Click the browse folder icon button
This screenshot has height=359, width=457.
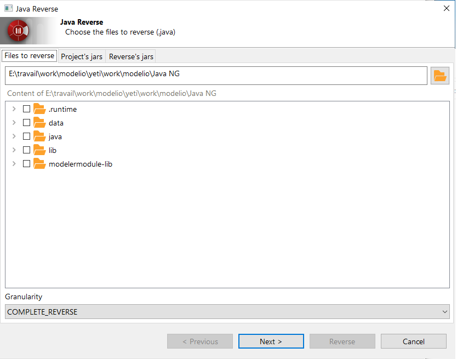(x=440, y=76)
